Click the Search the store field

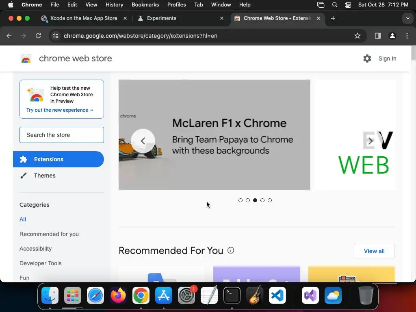point(62,135)
